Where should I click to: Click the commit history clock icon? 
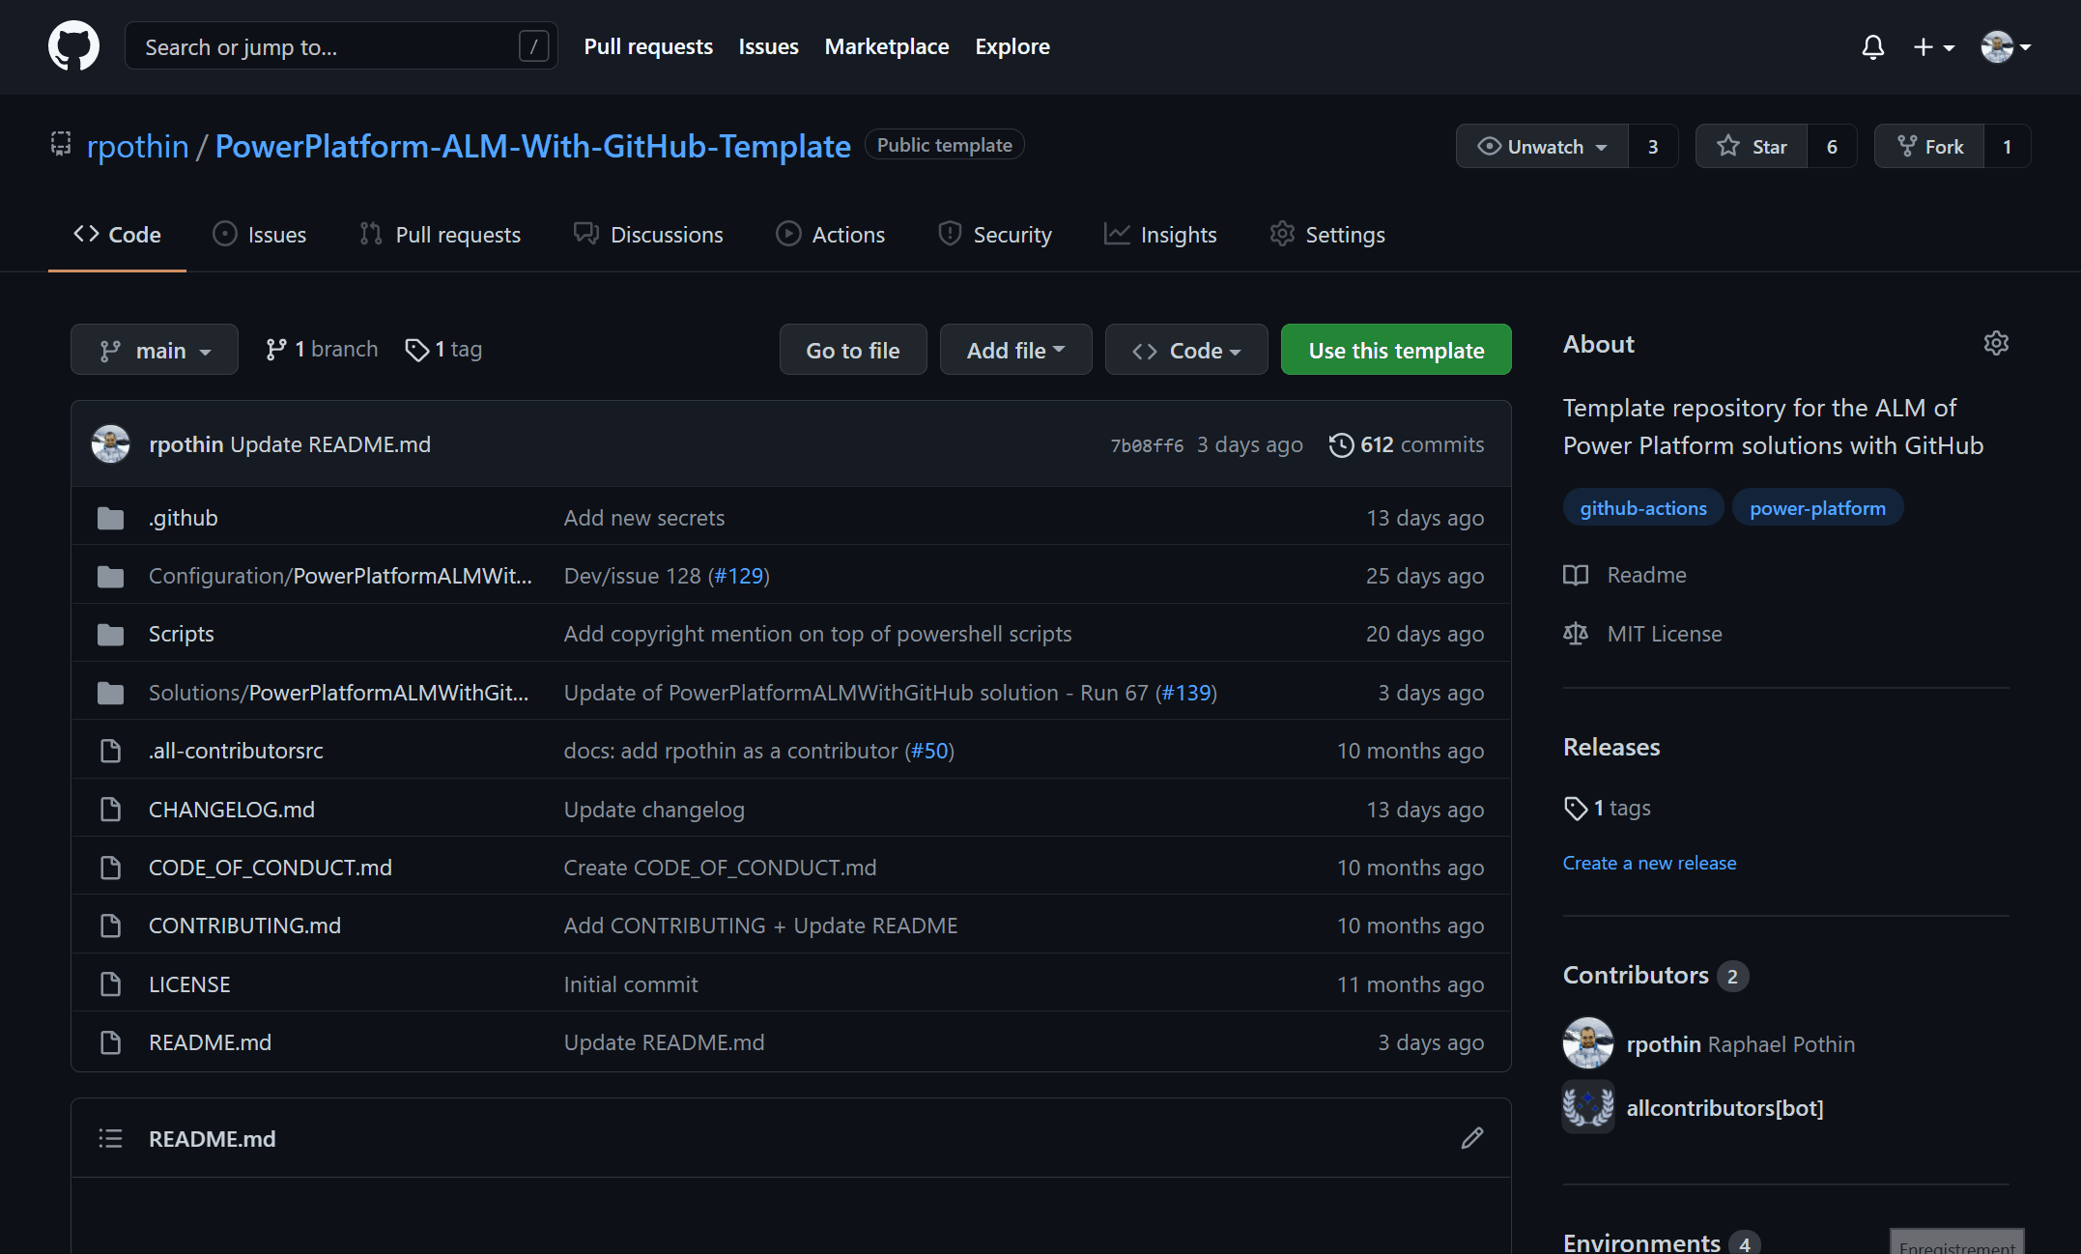1340,444
